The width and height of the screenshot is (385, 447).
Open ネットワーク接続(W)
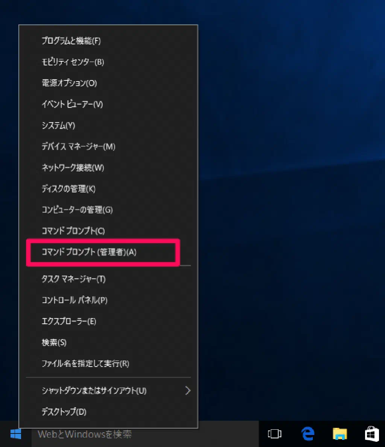click(73, 168)
